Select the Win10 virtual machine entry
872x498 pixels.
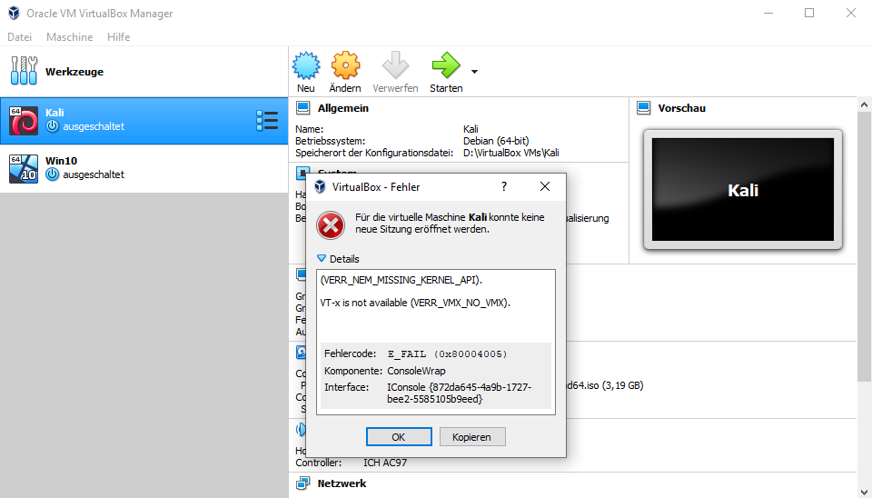point(144,169)
